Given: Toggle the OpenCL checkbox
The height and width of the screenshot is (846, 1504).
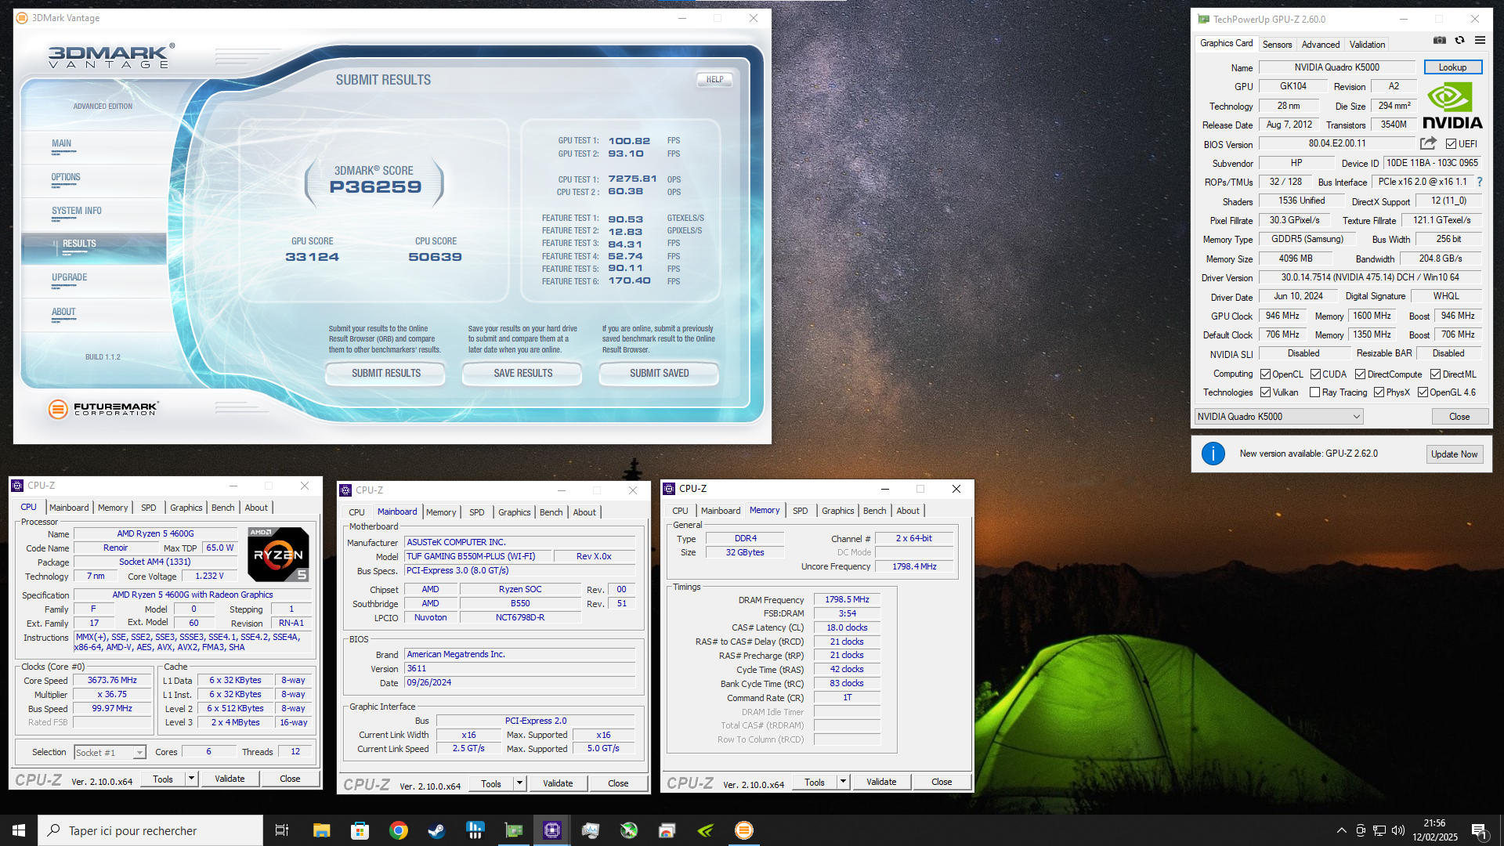Looking at the screenshot, I should (1265, 374).
